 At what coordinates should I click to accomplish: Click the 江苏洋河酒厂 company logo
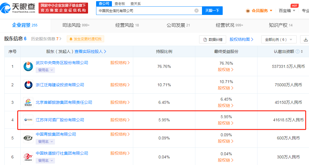[28, 120]
